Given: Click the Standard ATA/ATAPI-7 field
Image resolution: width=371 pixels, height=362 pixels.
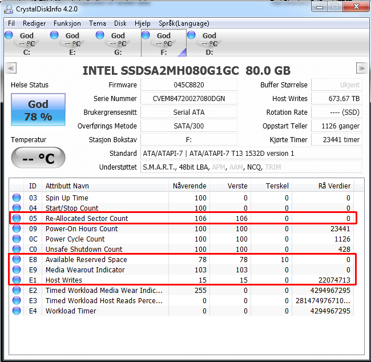Looking at the screenshot, I should click(x=251, y=154).
